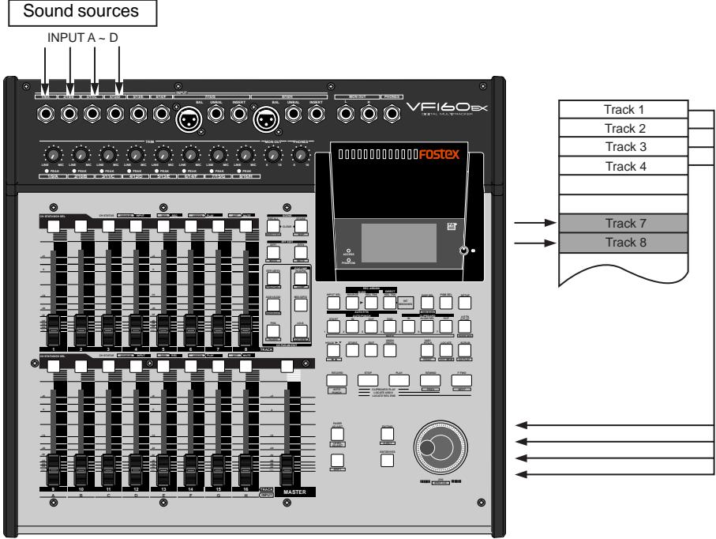This screenshot has height=539, width=716.
Task: Click the shaded 'Track 7' row
Action: click(x=624, y=223)
